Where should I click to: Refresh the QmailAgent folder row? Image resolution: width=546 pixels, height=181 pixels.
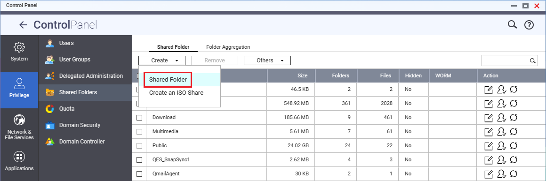point(513,174)
